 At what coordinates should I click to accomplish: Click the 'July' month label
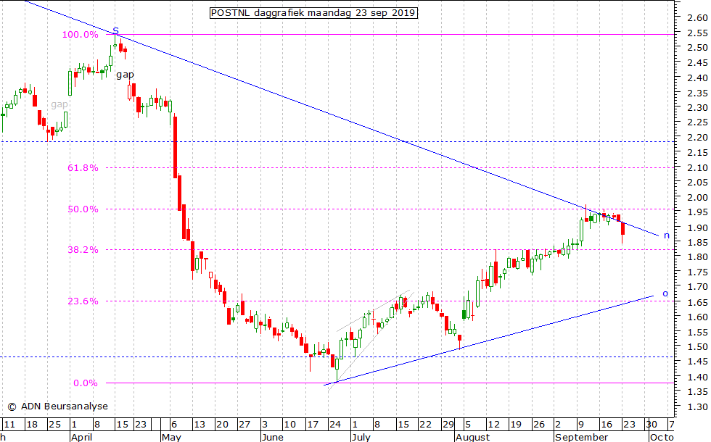[x=361, y=438]
